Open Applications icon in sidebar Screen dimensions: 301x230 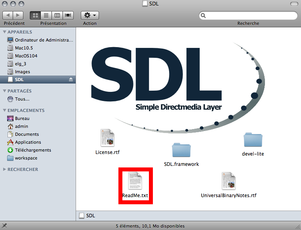[10, 142]
